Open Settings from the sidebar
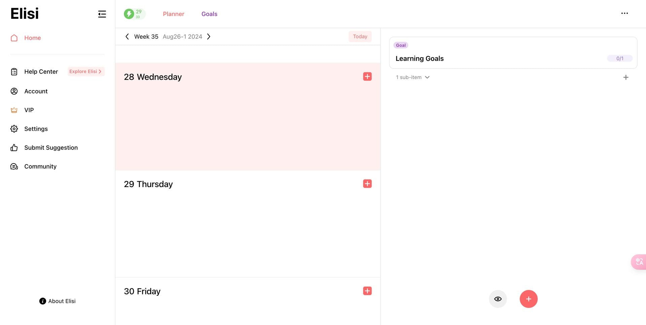 click(36, 129)
